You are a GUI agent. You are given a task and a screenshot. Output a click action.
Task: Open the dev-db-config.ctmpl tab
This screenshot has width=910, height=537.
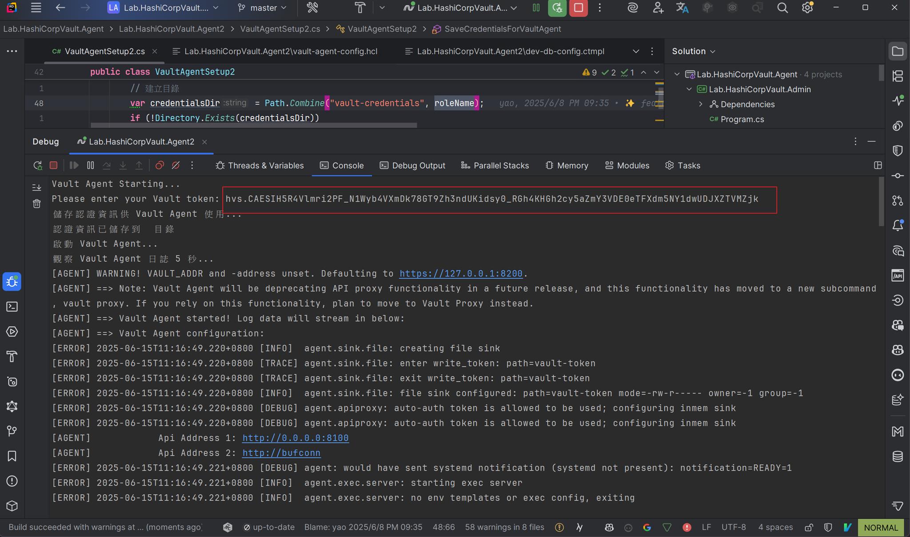click(x=505, y=51)
